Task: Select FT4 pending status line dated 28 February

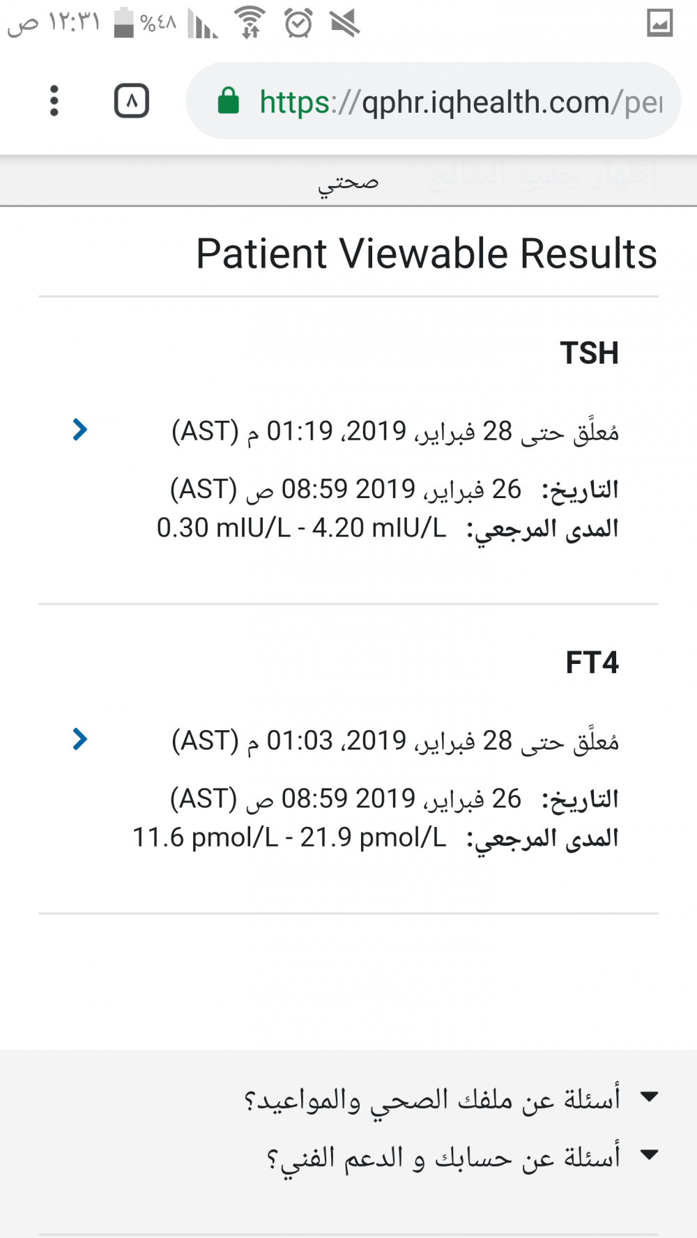Action: (x=395, y=741)
